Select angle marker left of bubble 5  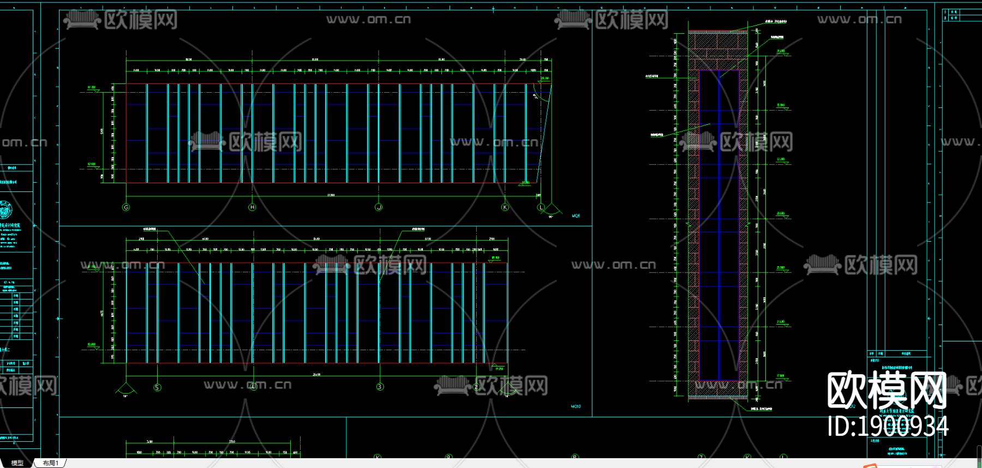click(125, 389)
